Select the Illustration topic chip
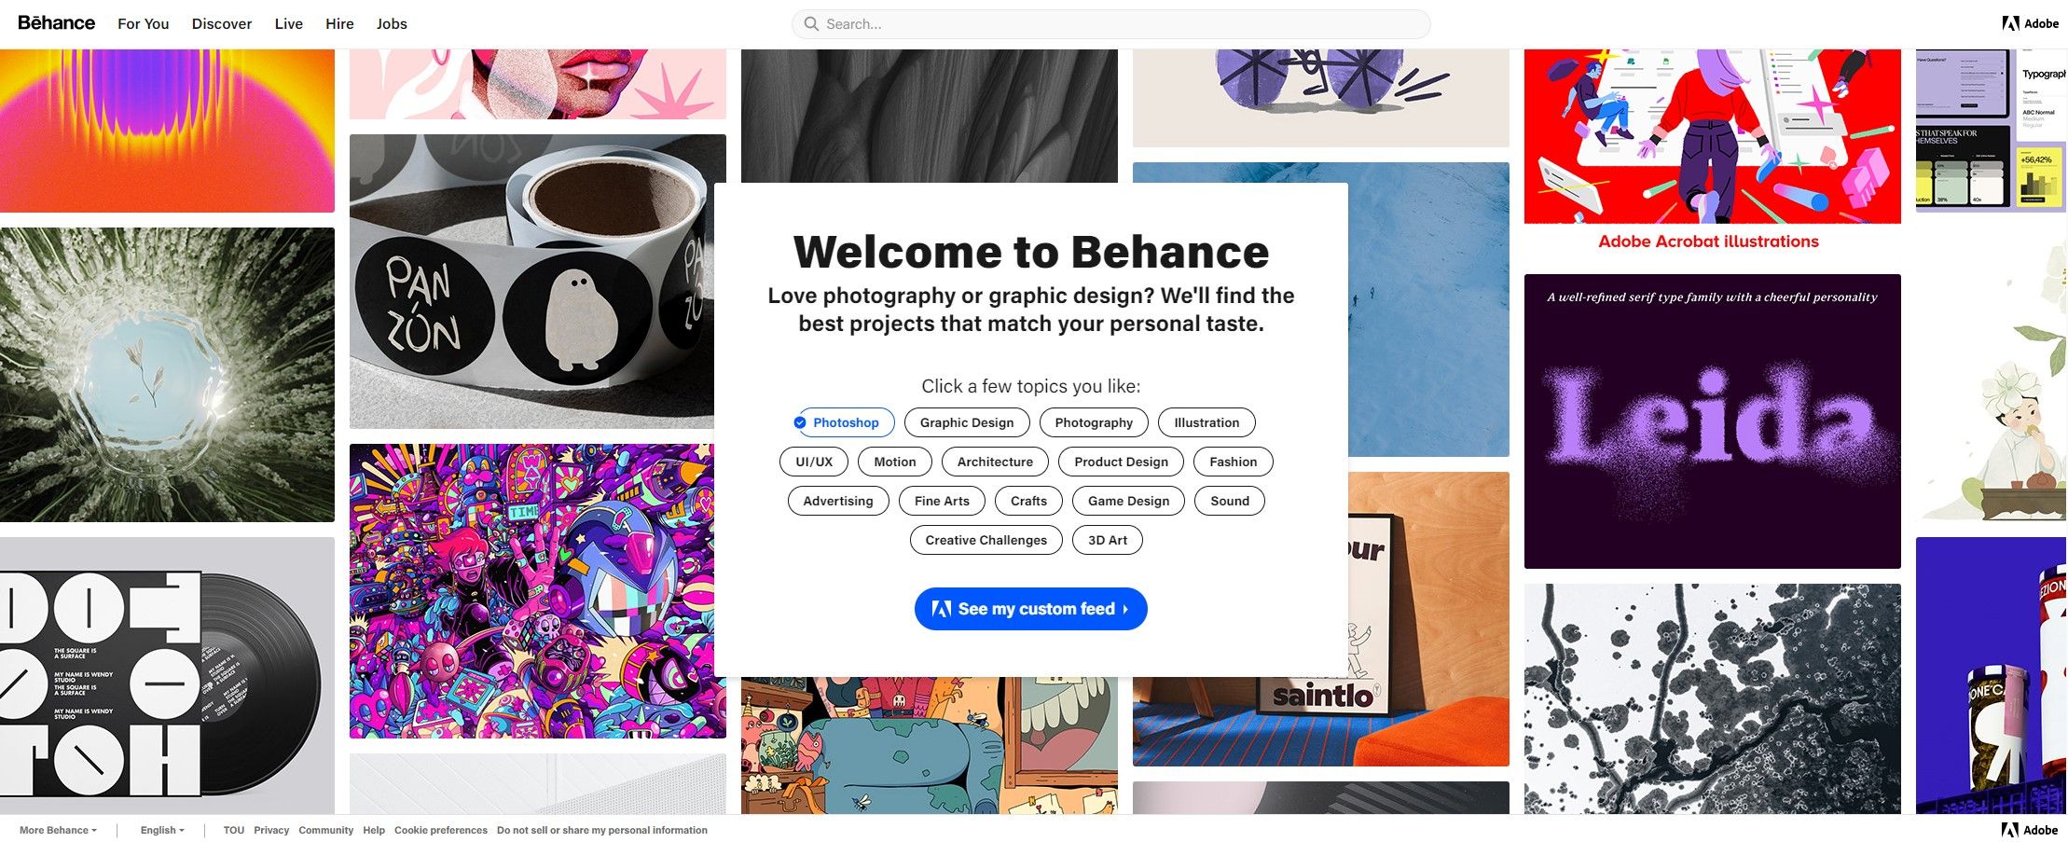Screen dimensions: 2068x842 pos(1206,422)
